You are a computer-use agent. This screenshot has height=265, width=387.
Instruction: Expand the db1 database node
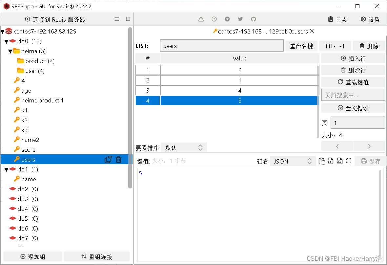[x=6, y=169]
